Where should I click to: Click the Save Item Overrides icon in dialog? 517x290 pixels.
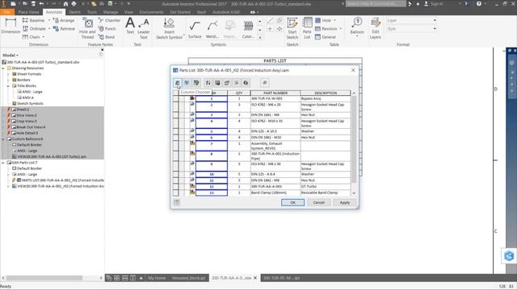246,83
